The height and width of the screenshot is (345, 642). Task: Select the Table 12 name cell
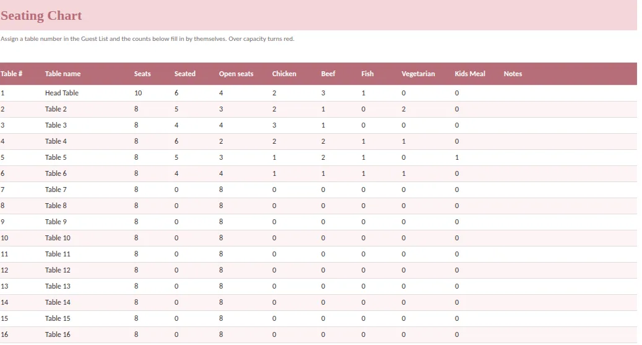tap(58, 270)
